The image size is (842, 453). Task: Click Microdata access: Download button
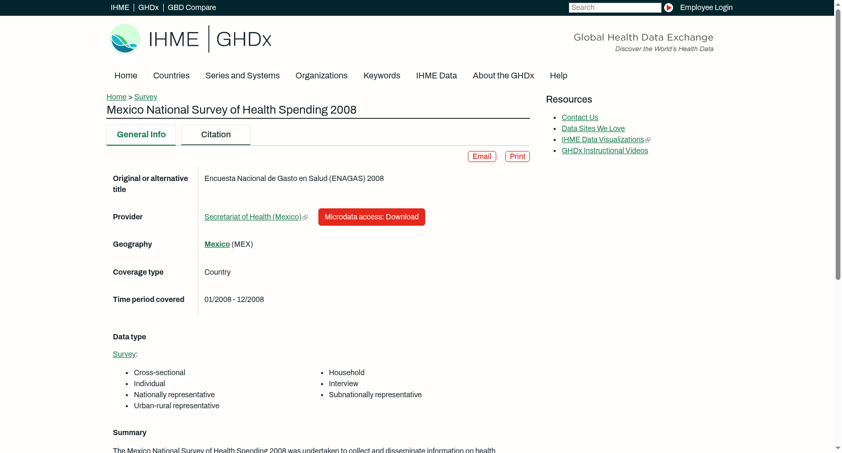[x=372, y=217]
